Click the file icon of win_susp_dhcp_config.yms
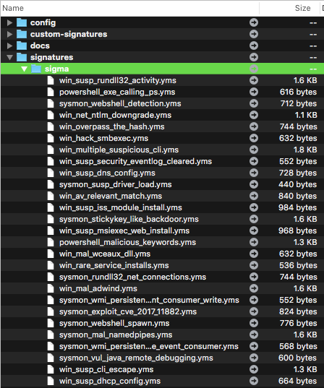The height and width of the screenshot is (388, 324). pos(51,381)
